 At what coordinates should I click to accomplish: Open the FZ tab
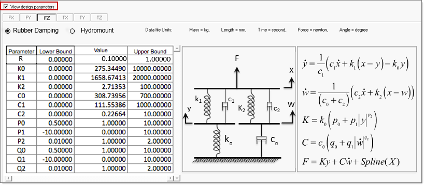pyautogui.click(x=47, y=18)
